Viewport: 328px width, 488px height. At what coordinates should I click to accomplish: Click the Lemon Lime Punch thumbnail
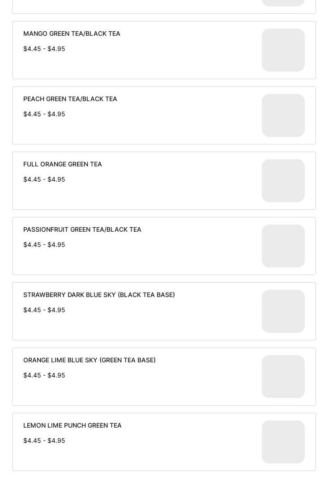point(283,442)
